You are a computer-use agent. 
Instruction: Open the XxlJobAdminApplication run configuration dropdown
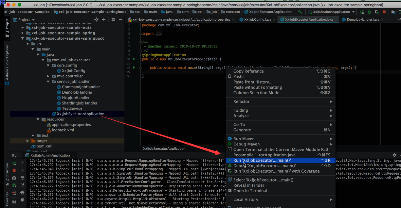[x=331, y=12]
